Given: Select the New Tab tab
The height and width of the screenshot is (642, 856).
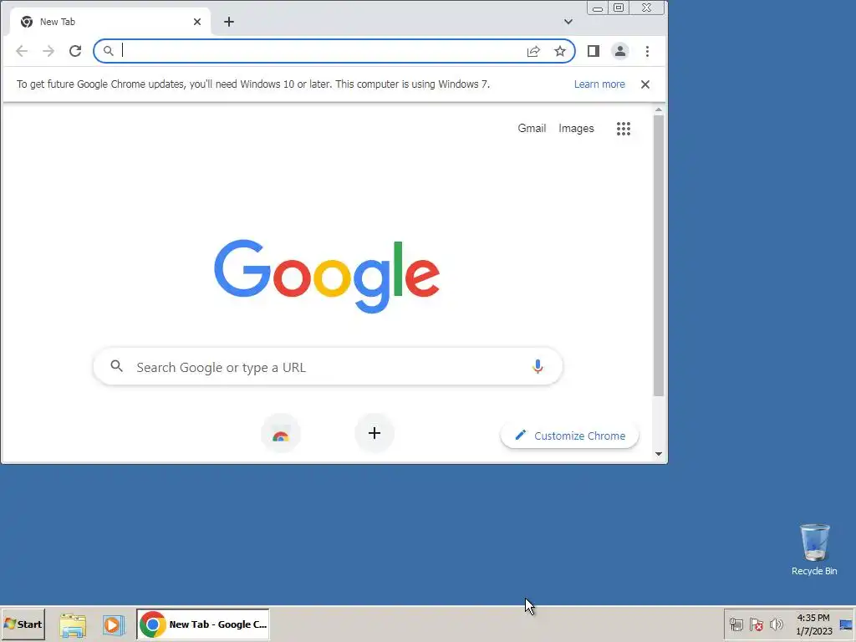Looking at the screenshot, I should click(x=110, y=22).
